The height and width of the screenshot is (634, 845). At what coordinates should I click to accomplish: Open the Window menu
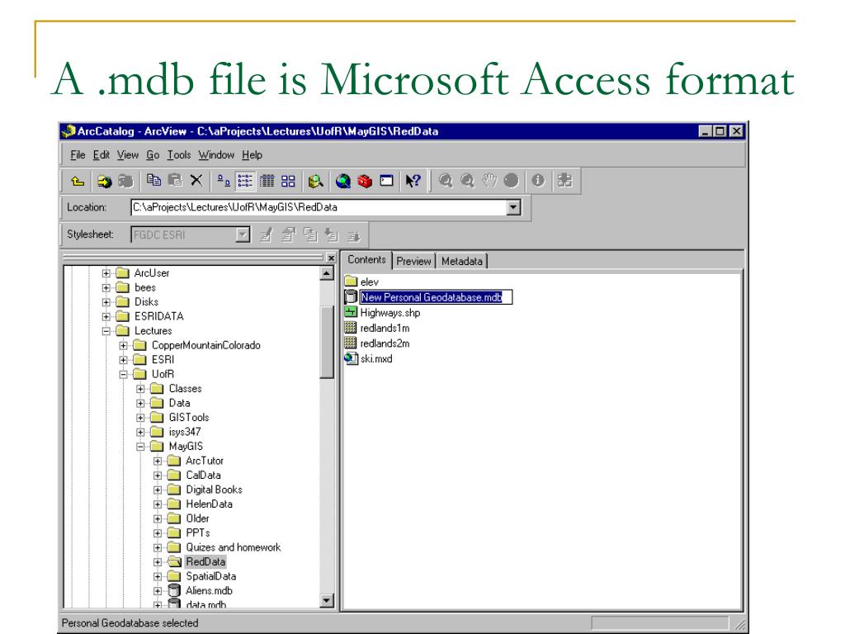216,154
